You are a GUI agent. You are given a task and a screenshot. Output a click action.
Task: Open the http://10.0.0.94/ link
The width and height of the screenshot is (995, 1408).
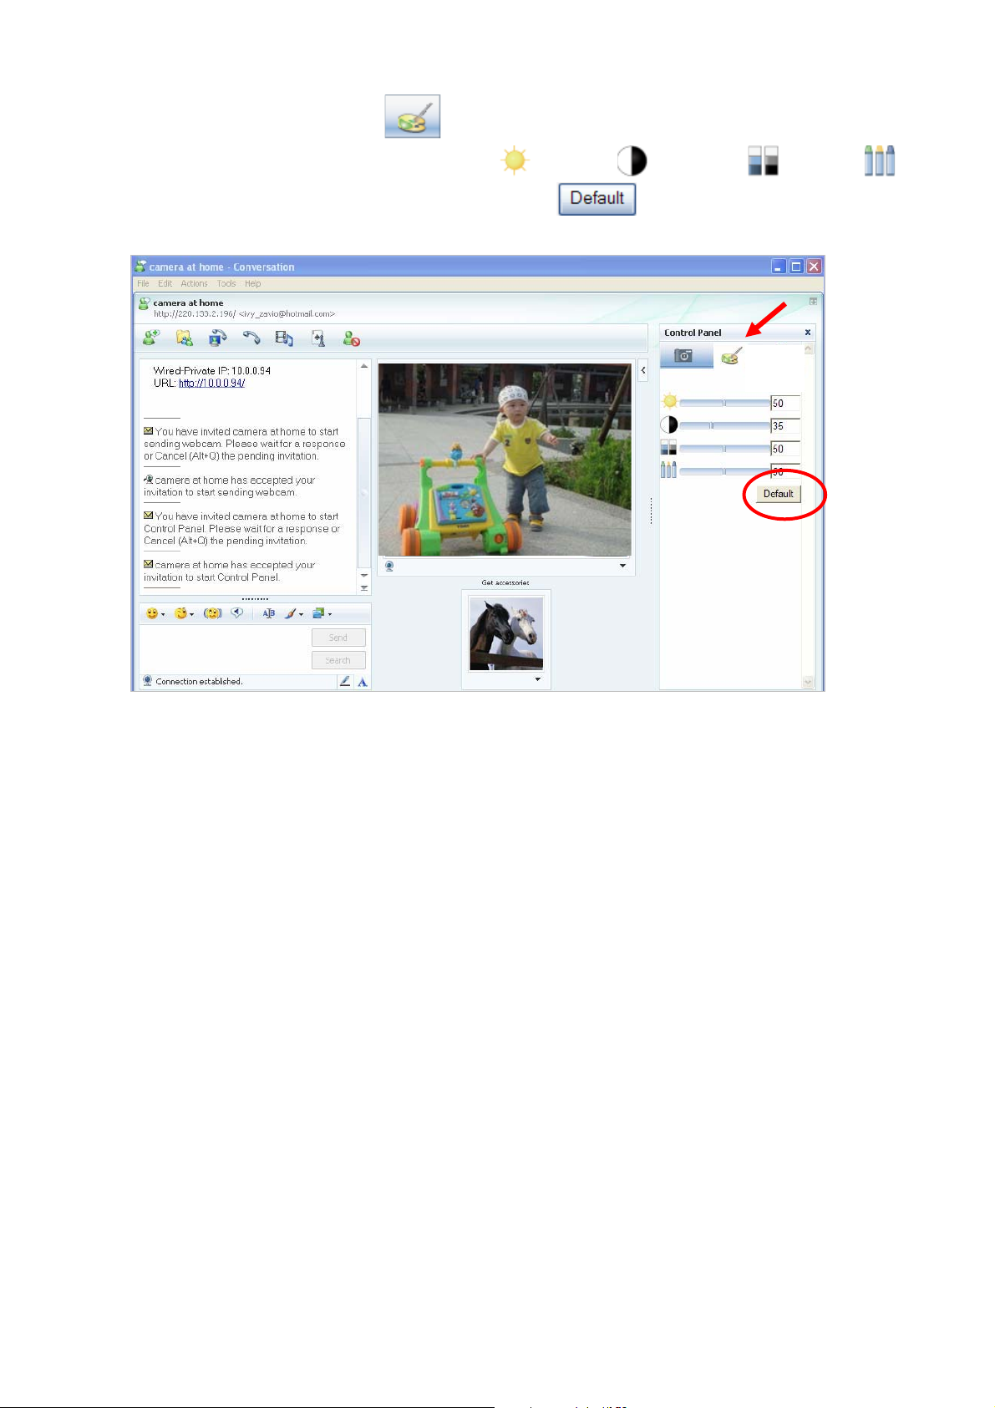point(211,383)
